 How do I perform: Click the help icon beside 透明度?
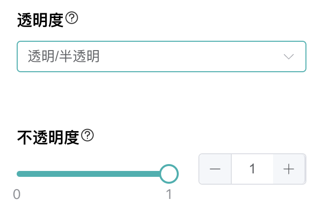tap(72, 19)
